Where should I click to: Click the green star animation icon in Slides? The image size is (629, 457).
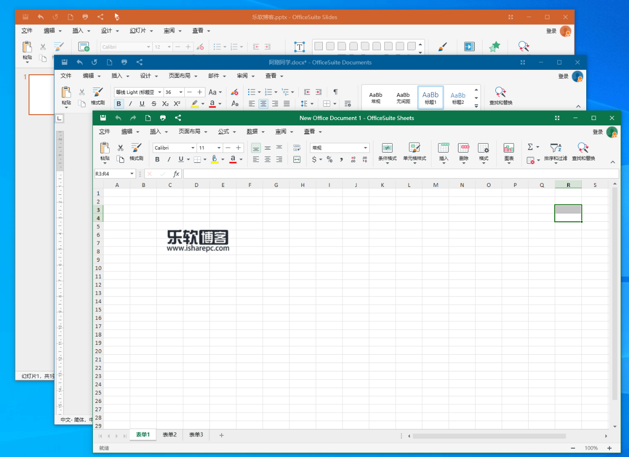point(494,47)
